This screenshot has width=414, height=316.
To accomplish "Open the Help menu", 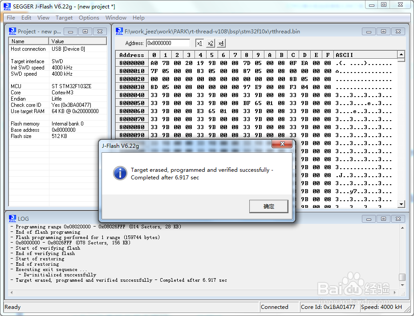I will click(138, 18).
